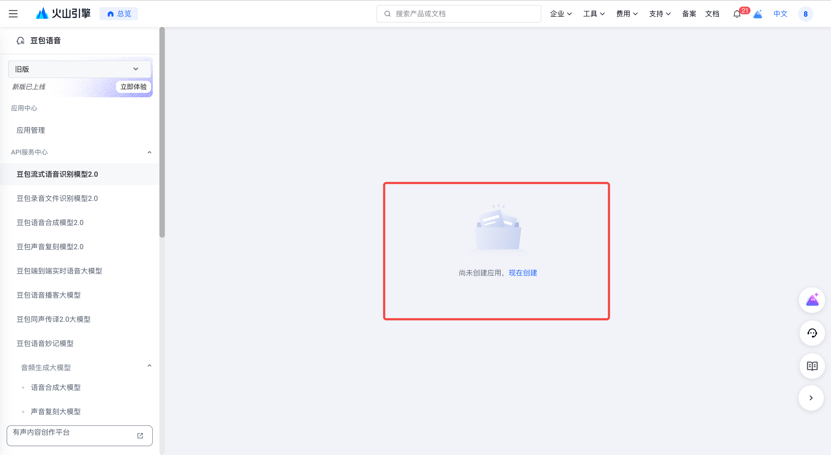Open the hamburger navigation menu

(x=13, y=13)
